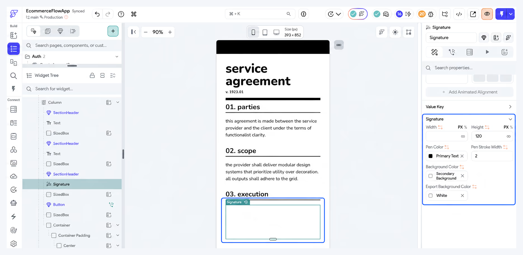Open keyboard shortcuts command icon
The width and height of the screenshot is (523, 255).
[x=134, y=14]
